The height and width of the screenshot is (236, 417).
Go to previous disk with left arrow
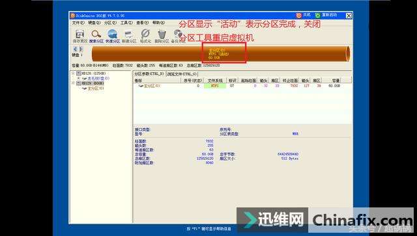[75, 49]
